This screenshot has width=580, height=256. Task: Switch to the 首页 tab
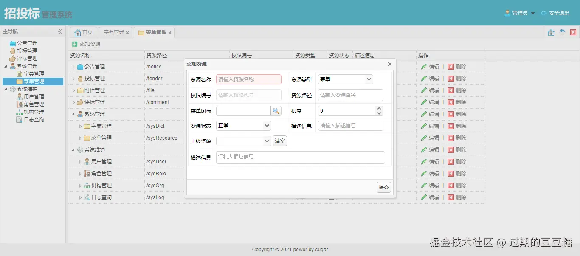pyautogui.click(x=84, y=32)
